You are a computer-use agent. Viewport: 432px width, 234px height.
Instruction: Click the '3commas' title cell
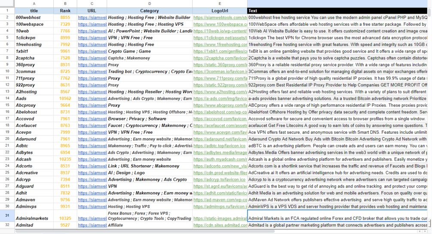(x=34, y=71)
